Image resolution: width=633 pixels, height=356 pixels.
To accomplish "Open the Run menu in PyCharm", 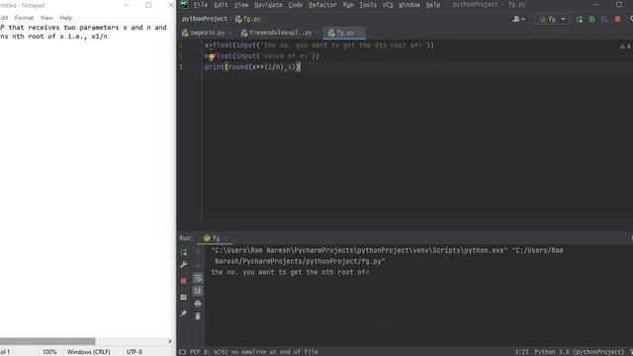I will (x=348, y=5).
